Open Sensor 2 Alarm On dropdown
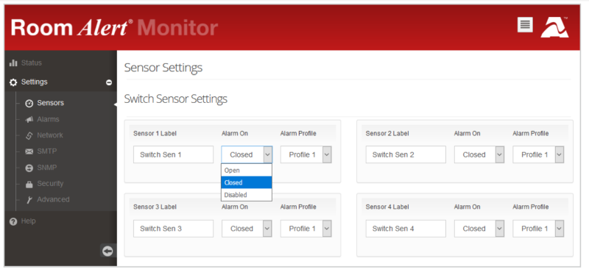589x275 pixels. click(x=479, y=154)
